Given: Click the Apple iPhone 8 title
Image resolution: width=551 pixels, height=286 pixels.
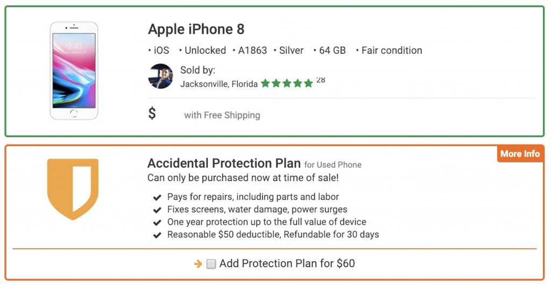Looking at the screenshot, I should pyautogui.click(x=196, y=29).
